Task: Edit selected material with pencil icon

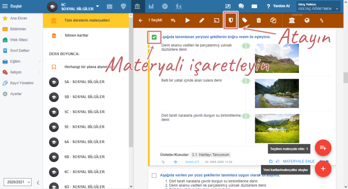Action: click(202, 20)
